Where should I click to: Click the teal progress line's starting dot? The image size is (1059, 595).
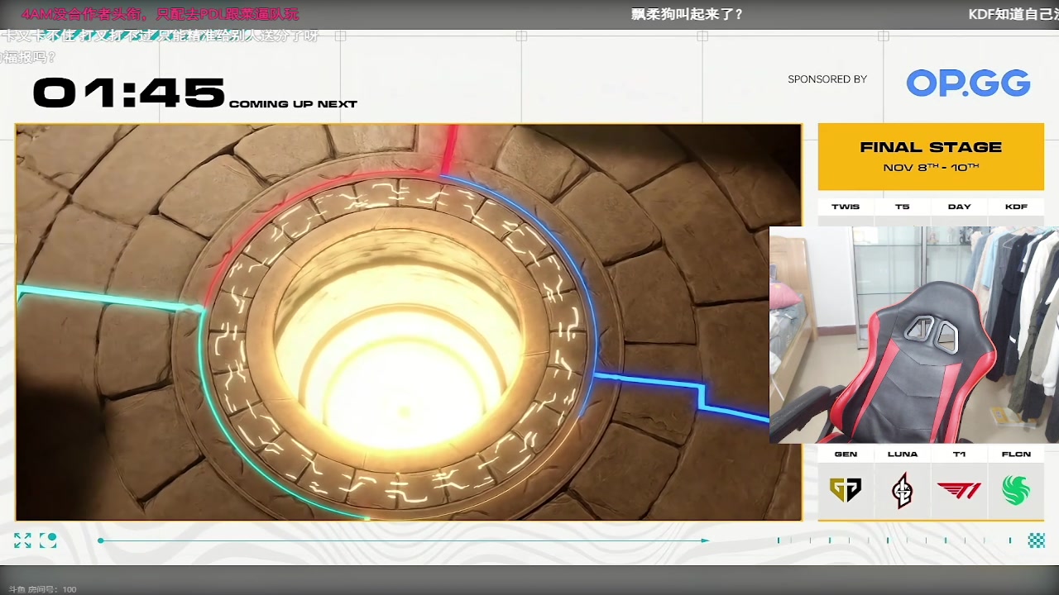[100, 540]
